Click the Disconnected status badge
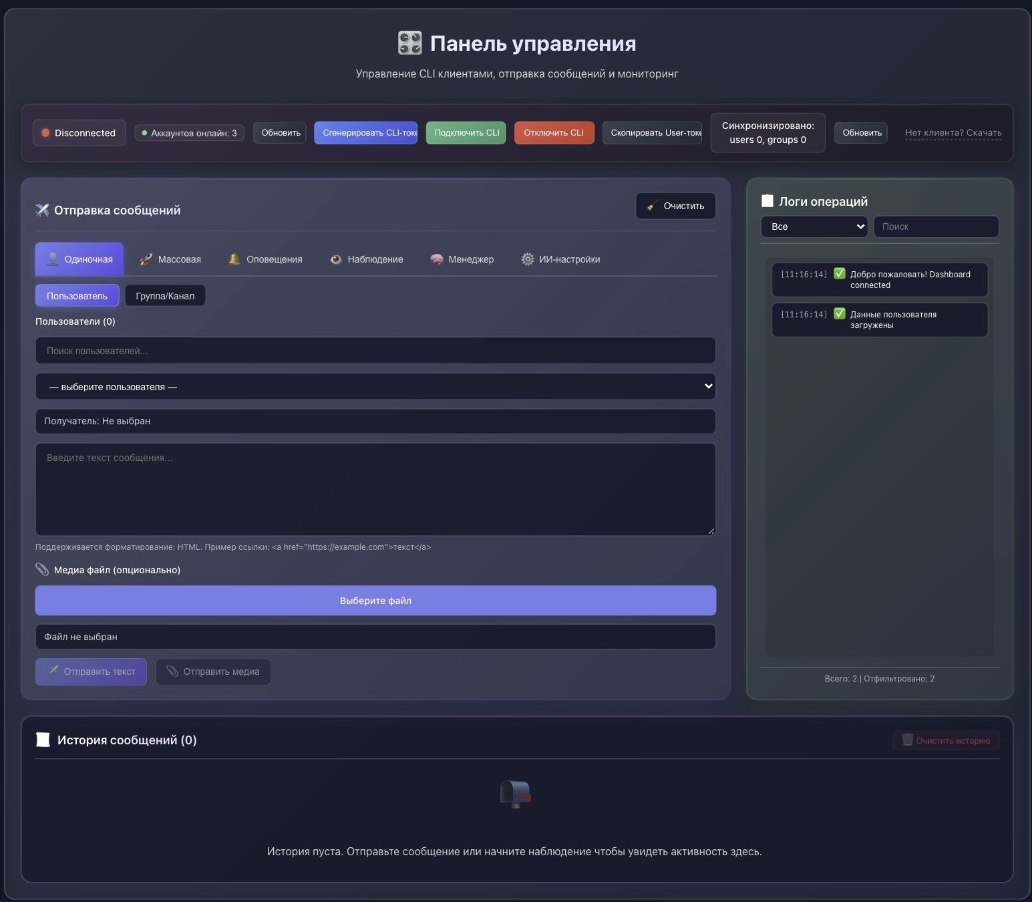 (79, 133)
